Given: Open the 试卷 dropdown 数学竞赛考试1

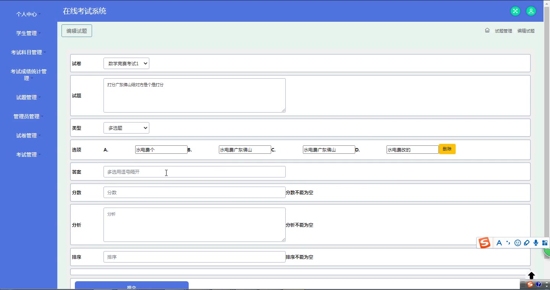Looking at the screenshot, I should (126, 63).
